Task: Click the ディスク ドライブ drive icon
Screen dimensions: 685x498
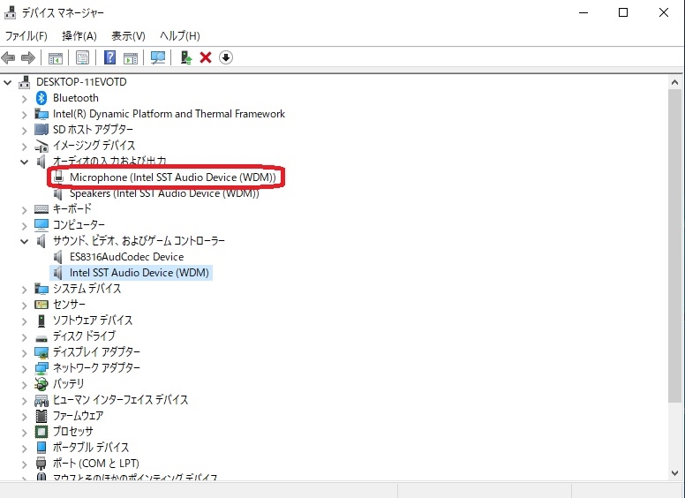Action: [x=41, y=336]
